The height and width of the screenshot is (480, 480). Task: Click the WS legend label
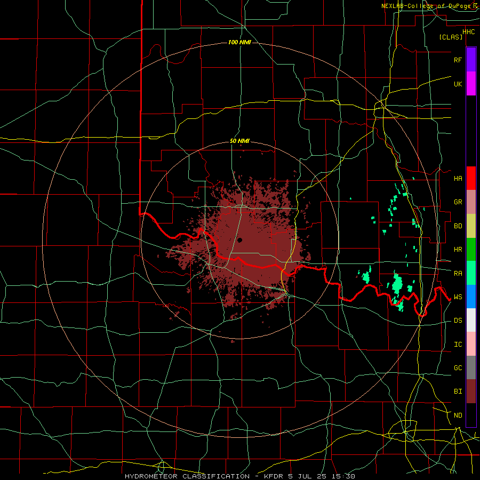458,297
